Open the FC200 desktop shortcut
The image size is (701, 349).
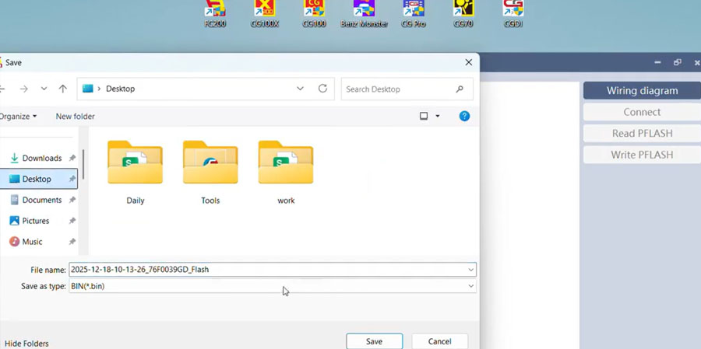pos(214,11)
